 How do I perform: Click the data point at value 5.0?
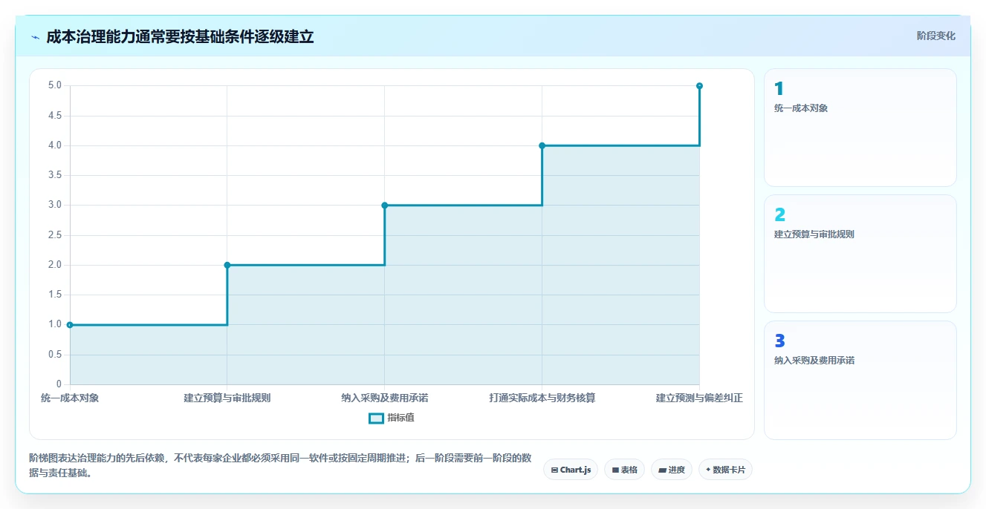click(699, 86)
